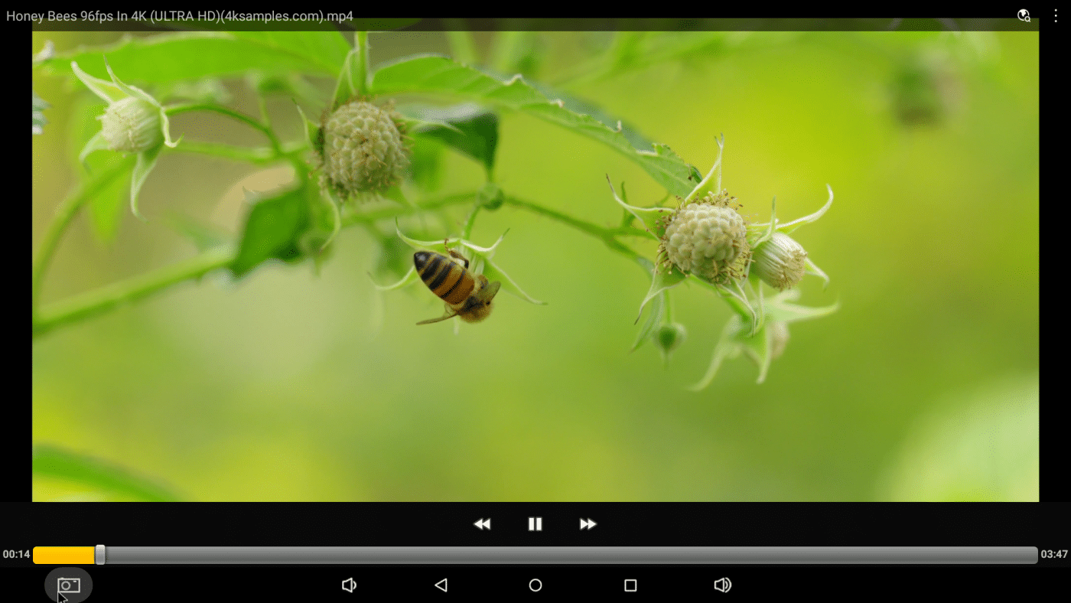The image size is (1071, 603).
Task: Click the video file title text
Action: pyautogui.click(x=180, y=16)
